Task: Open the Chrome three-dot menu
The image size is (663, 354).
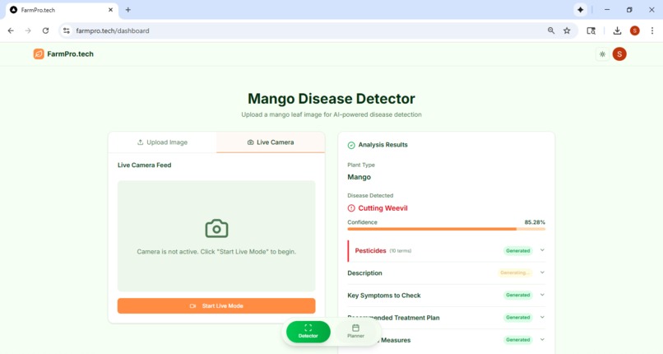Action: tap(652, 30)
